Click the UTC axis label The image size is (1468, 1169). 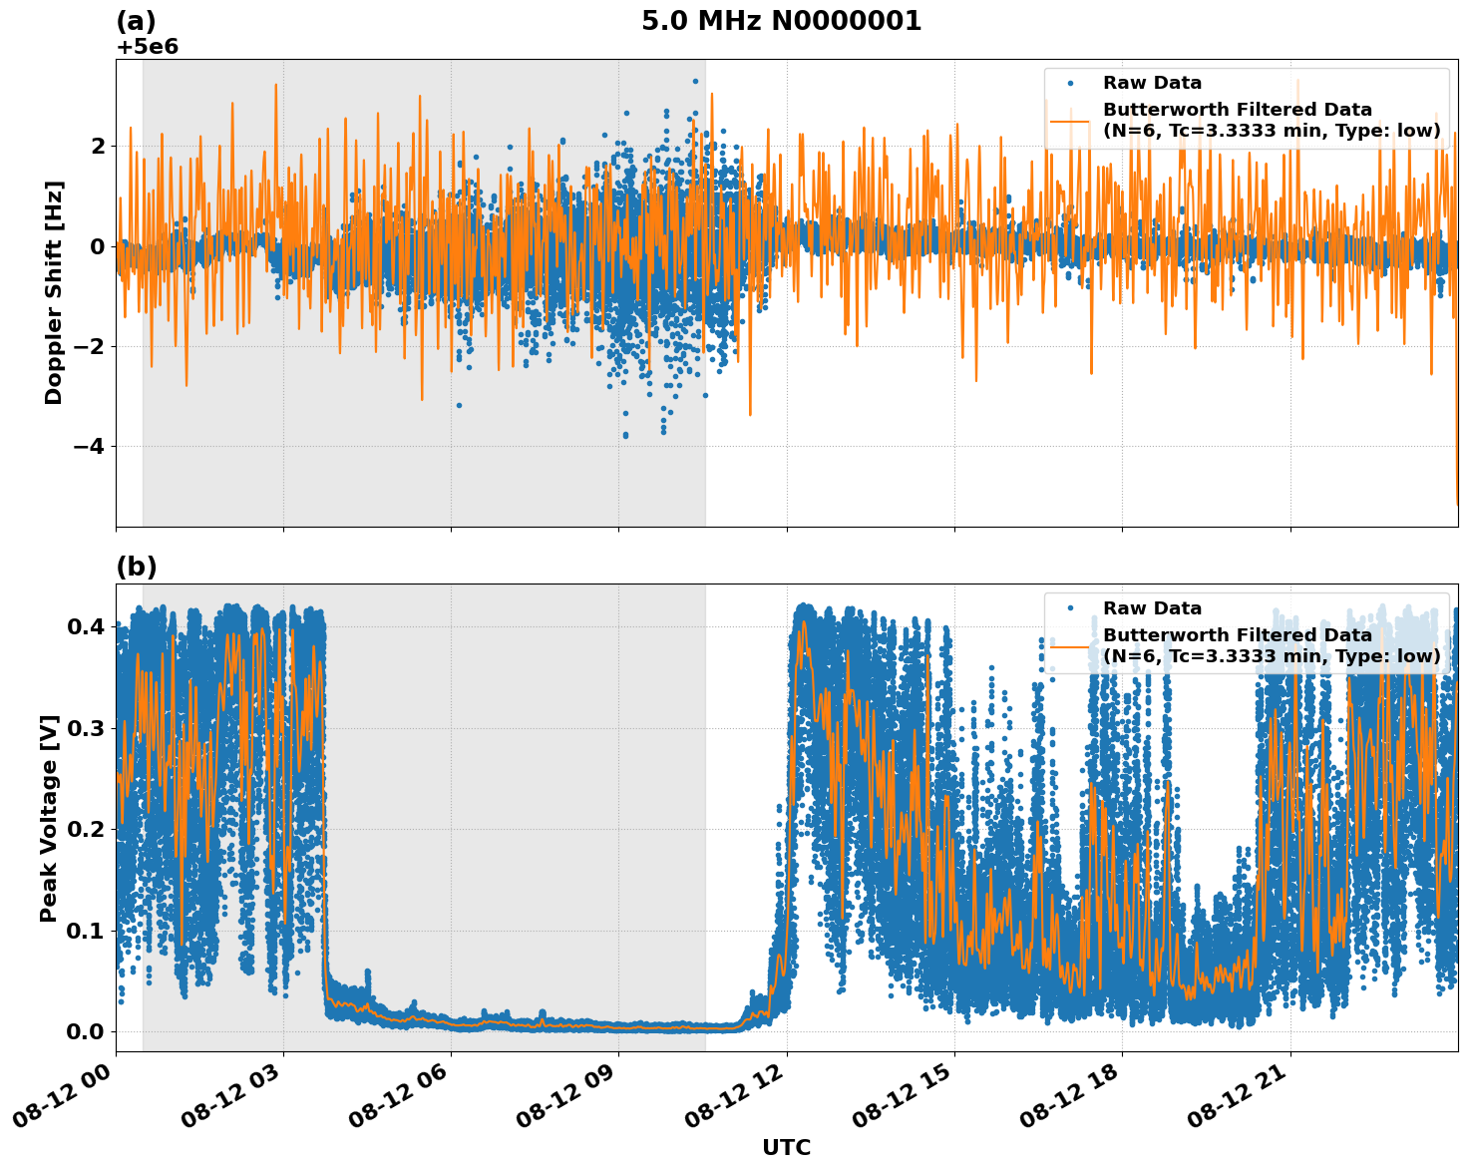pyautogui.click(x=787, y=1148)
